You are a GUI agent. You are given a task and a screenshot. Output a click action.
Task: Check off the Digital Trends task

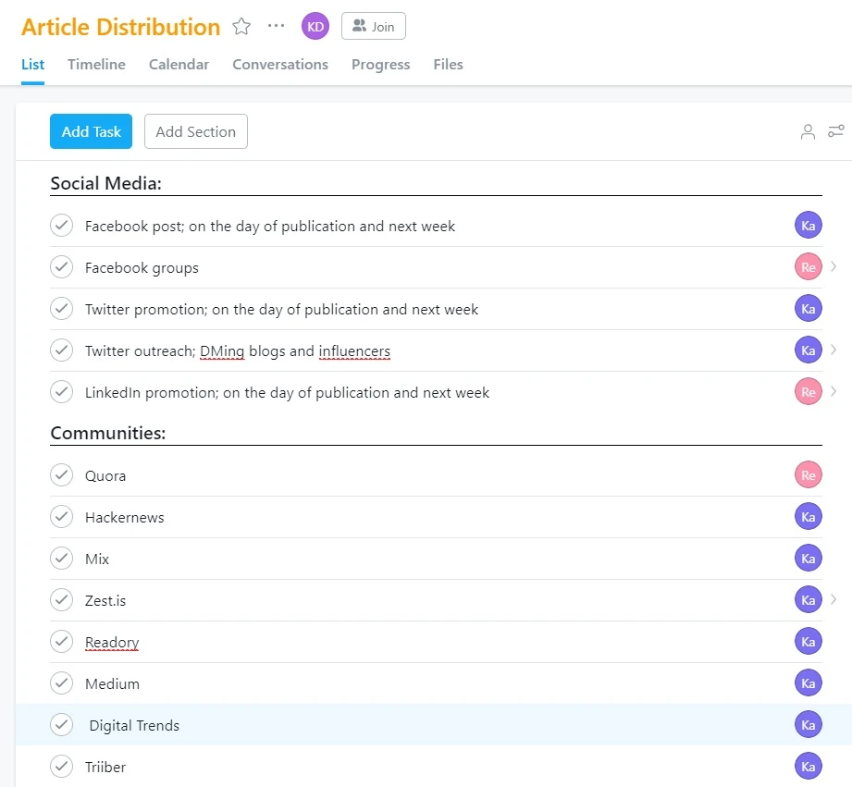61,725
